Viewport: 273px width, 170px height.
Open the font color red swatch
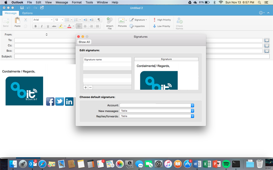[69, 26]
